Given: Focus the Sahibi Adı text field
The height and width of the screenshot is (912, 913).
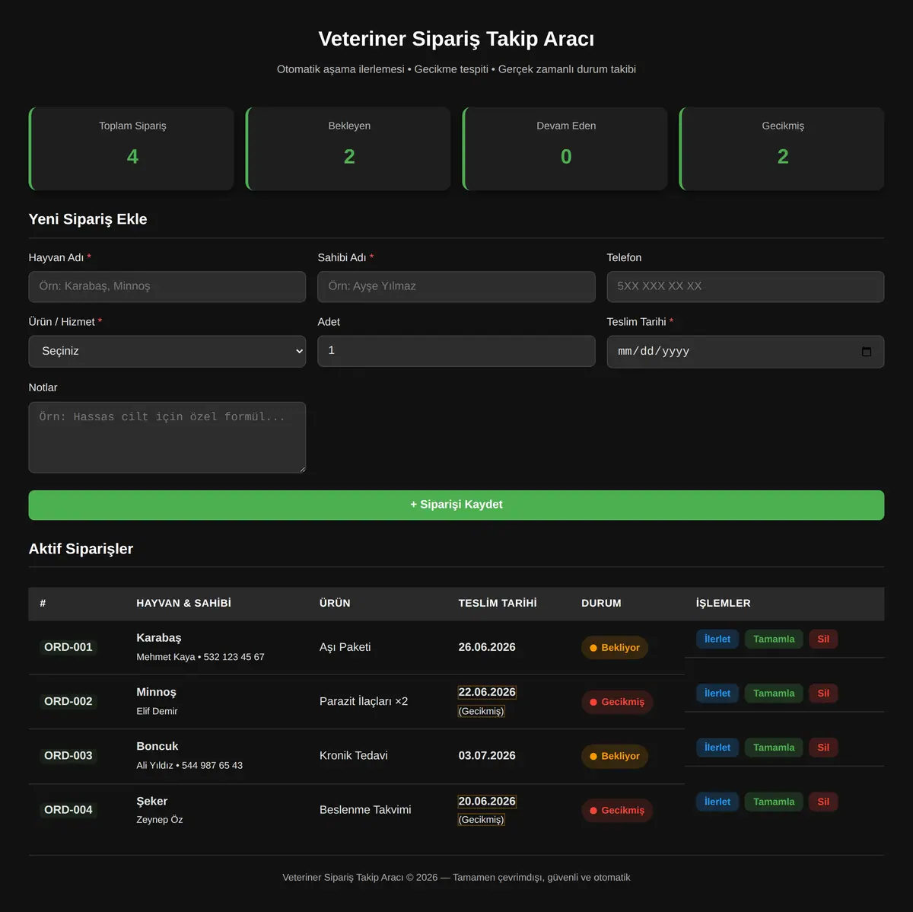Looking at the screenshot, I should click(456, 286).
